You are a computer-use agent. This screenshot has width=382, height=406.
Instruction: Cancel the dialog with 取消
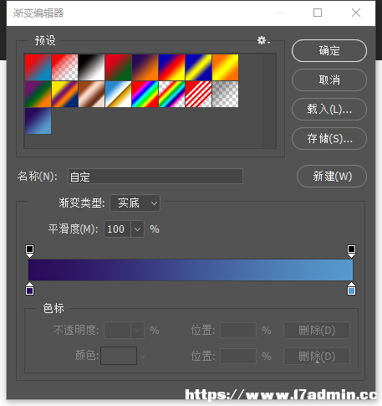pos(329,80)
